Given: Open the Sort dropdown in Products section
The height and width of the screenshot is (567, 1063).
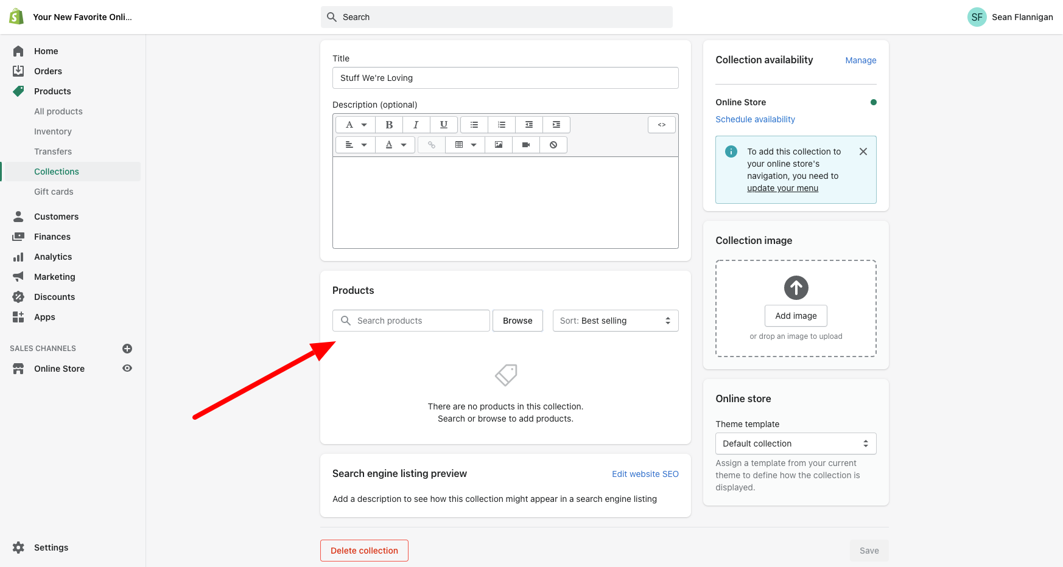Looking at the screenshot, I should (615, 321).
